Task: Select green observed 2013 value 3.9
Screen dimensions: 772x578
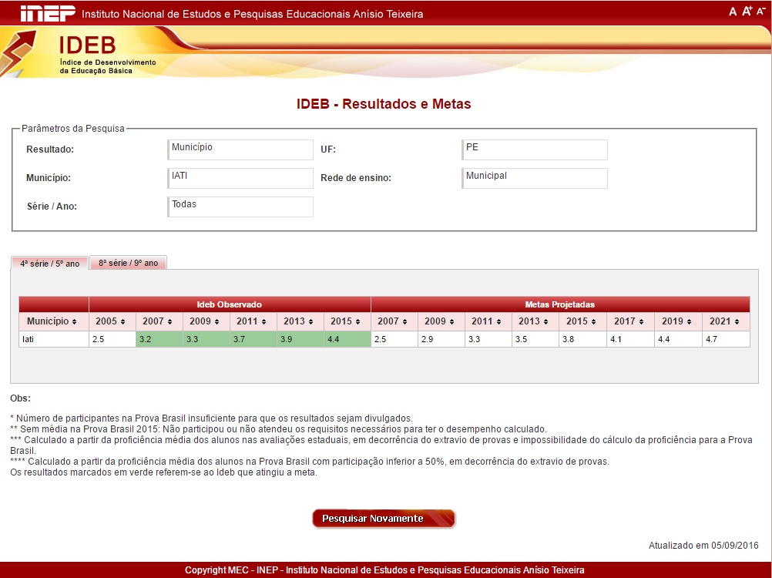Action: pos(300,339)
